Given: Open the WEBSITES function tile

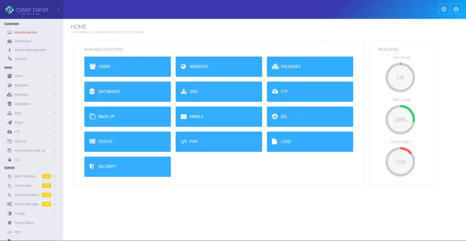Looking at the screenshot, I should (219, 66).
